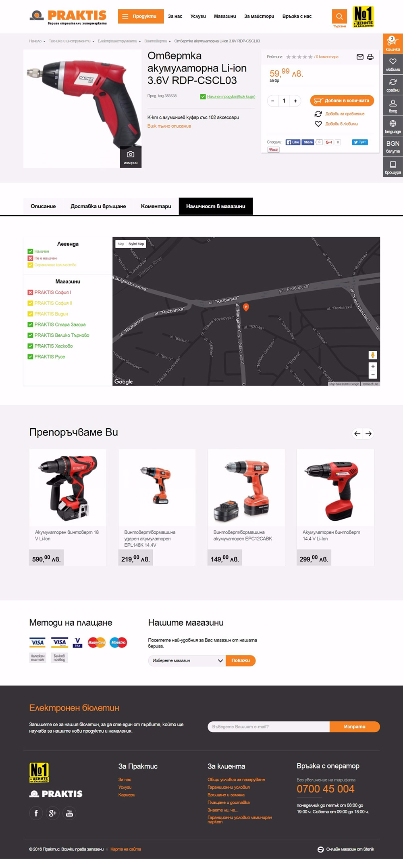This screenshot has height=859, width=403.
Task: Switch to Доставка и връщане tab
Action: (98, 206)
